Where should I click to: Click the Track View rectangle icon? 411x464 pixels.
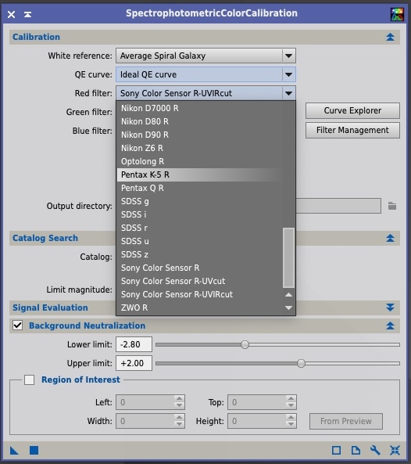click(336, 451)
